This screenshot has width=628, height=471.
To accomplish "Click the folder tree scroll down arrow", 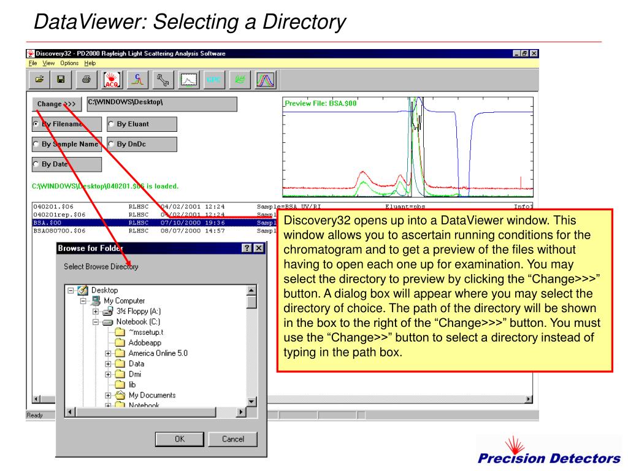I will pyautogui.click(x=251, y=402).
